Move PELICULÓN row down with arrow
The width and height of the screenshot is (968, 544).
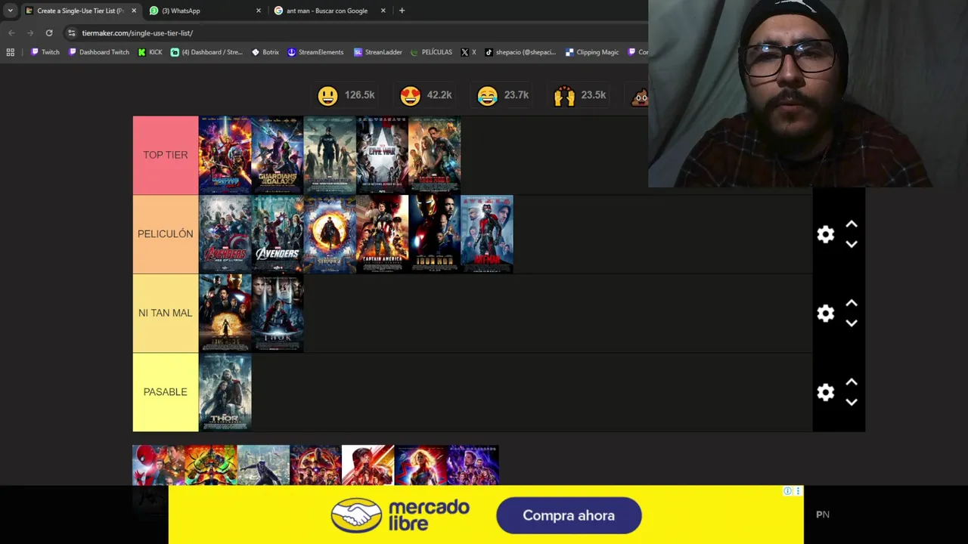tap(852, 244)
